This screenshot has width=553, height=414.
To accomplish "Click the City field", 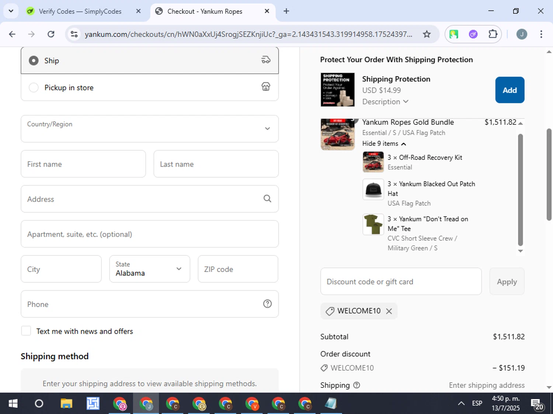I will [61, 269].
